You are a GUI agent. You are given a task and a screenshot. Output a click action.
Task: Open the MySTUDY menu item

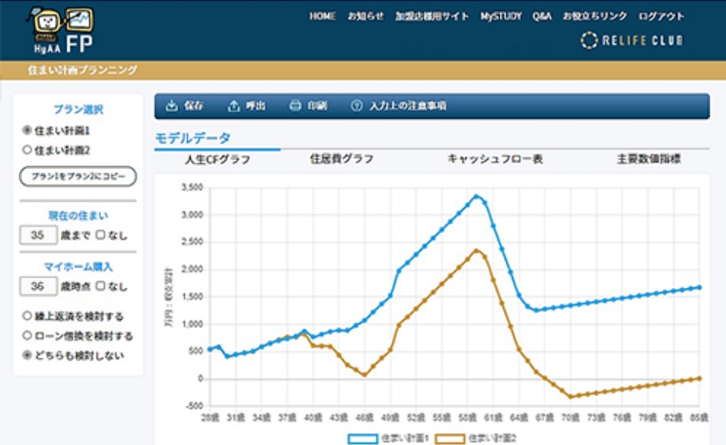pyautogui.click(x=501, y=16)
